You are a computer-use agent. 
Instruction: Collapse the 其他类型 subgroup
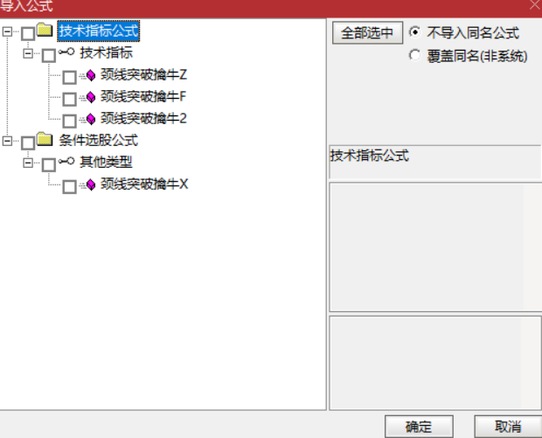[x=28, y=163]
